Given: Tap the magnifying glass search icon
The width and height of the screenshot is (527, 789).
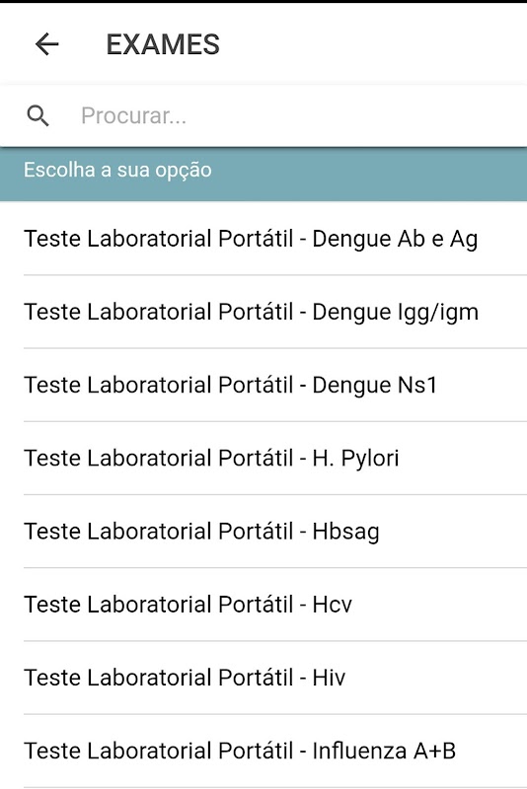Looking at the screenshot, I should (38, 115).
